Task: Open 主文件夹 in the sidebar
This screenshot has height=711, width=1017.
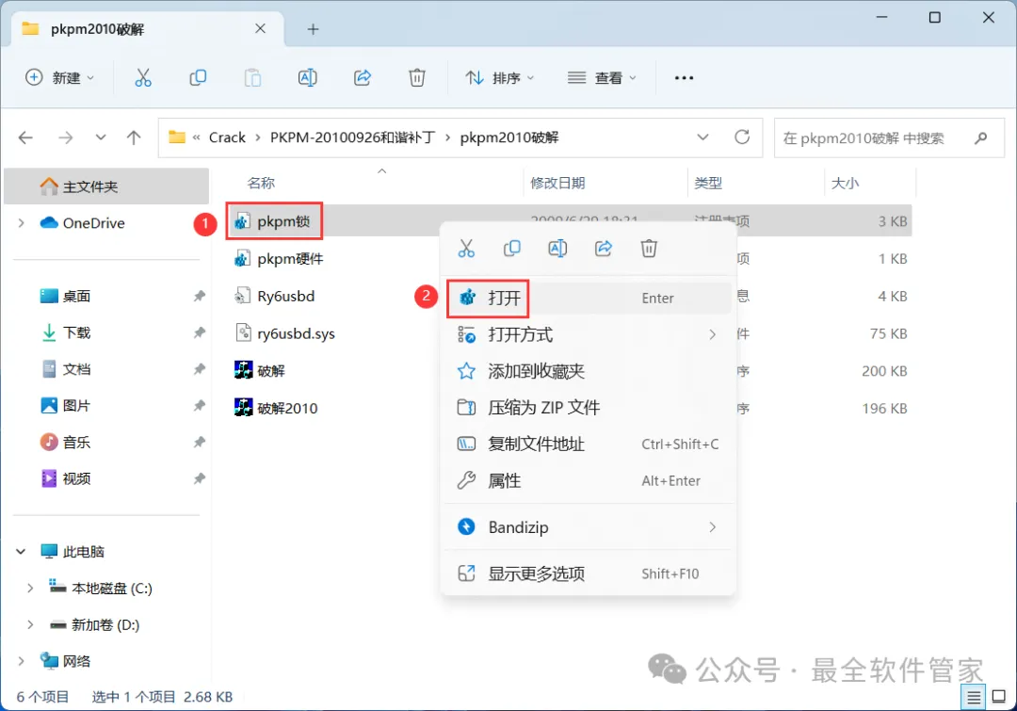Action: pos(106,186)
